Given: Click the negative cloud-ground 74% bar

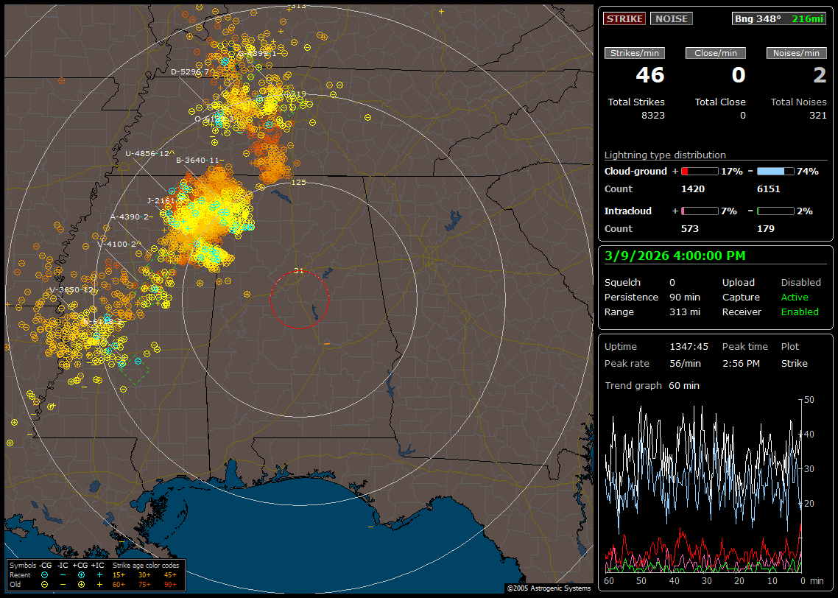Looking at the screenshot, I should (x=775, y=171).
